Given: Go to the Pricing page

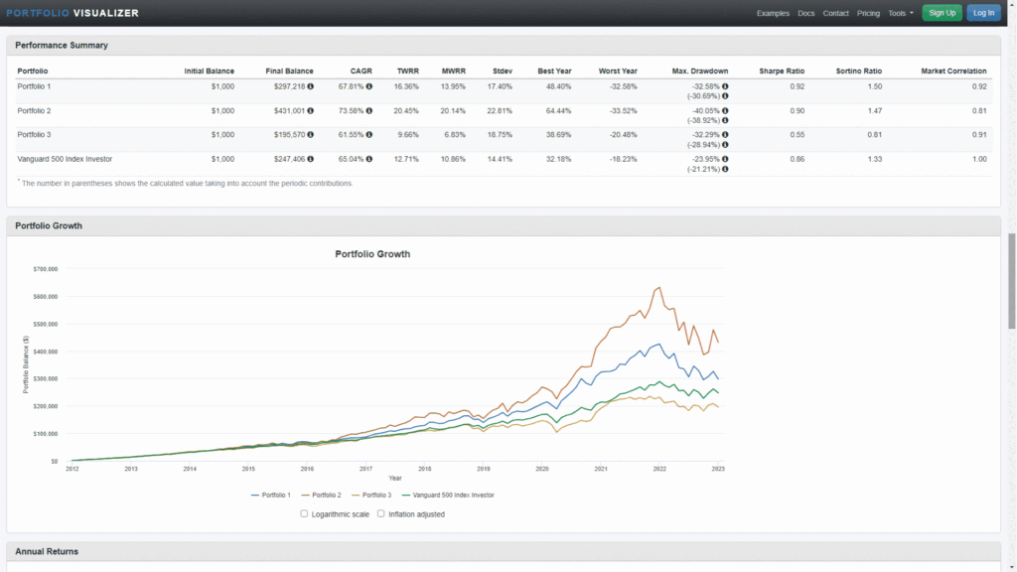Looking at the screenshot, I should pyautogui.click(x=868, y=13).
